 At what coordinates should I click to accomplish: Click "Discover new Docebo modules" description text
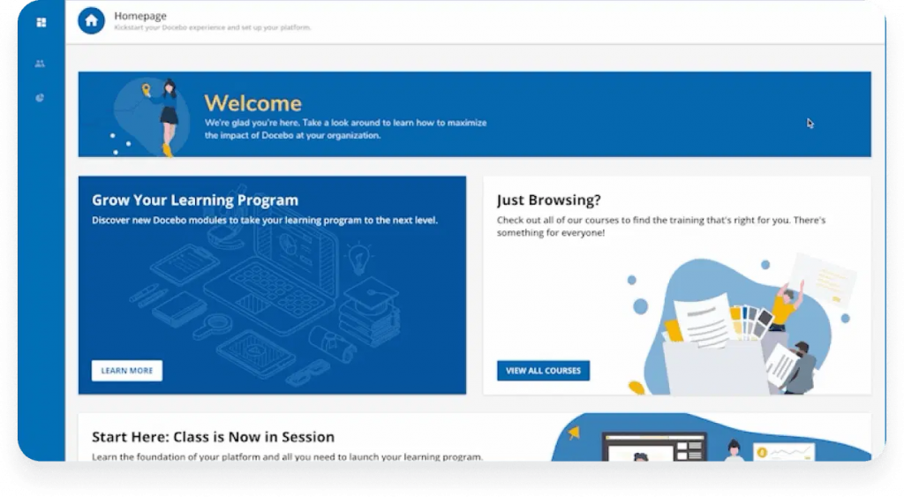click(265, 220)
